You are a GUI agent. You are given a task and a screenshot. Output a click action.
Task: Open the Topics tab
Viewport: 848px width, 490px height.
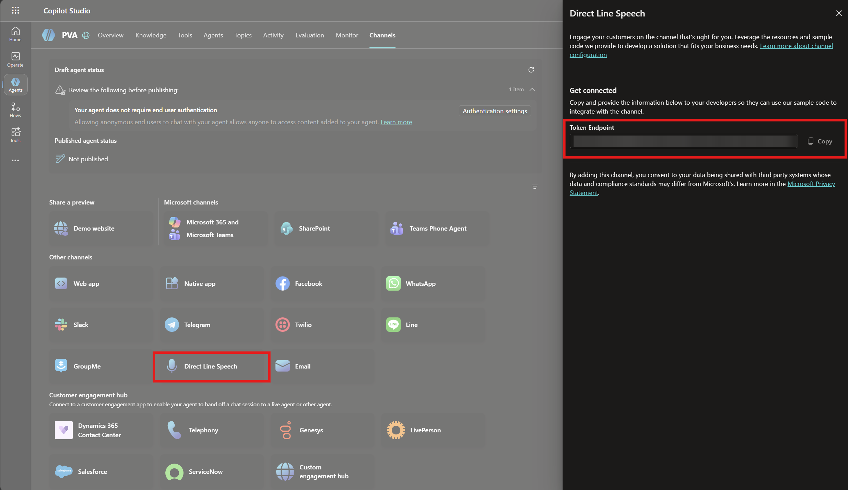click(243, 35)
